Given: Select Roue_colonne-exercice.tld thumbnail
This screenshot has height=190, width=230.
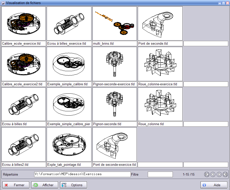Looking at the screenshot, I should tap(160, 64).
